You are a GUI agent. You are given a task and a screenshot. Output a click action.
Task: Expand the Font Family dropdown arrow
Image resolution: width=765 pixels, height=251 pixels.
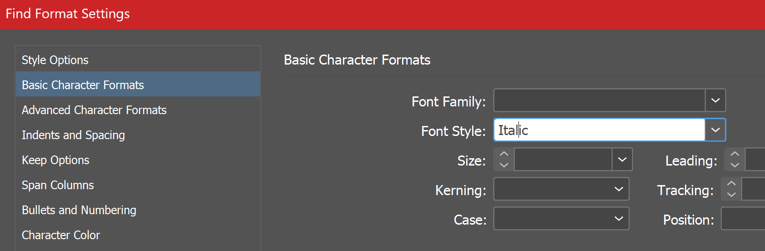715,100
